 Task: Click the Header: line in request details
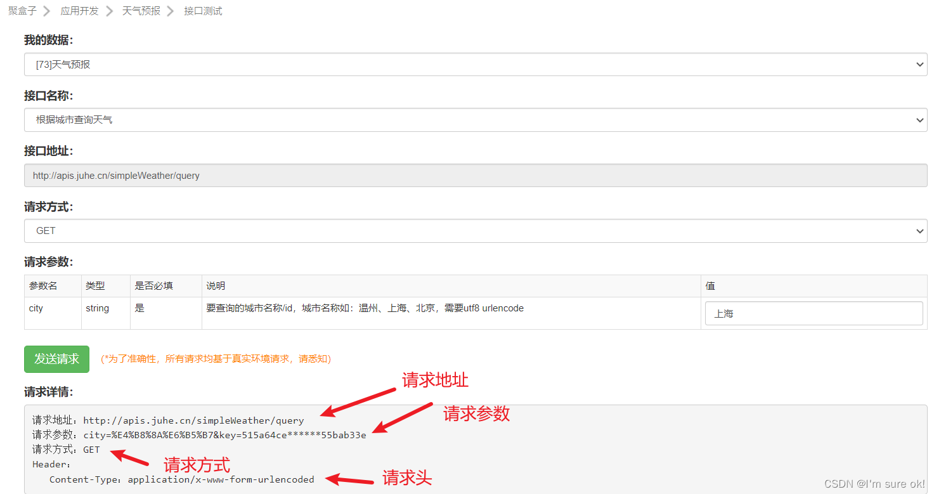coord(52,464)
